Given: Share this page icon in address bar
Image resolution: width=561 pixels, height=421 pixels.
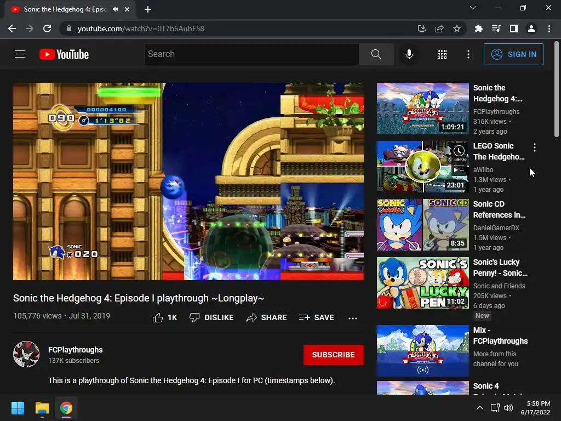Looking at the screenshot, I should point(439,29).
